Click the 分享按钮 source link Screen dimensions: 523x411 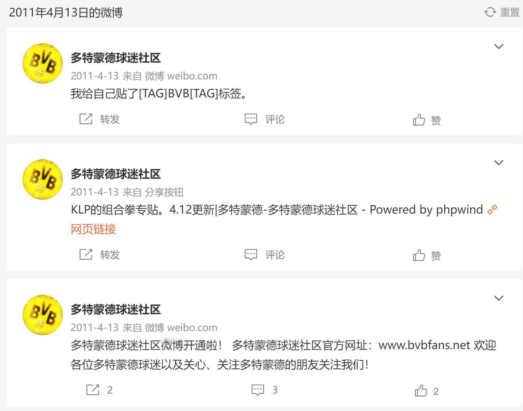[x=164, y=192]
